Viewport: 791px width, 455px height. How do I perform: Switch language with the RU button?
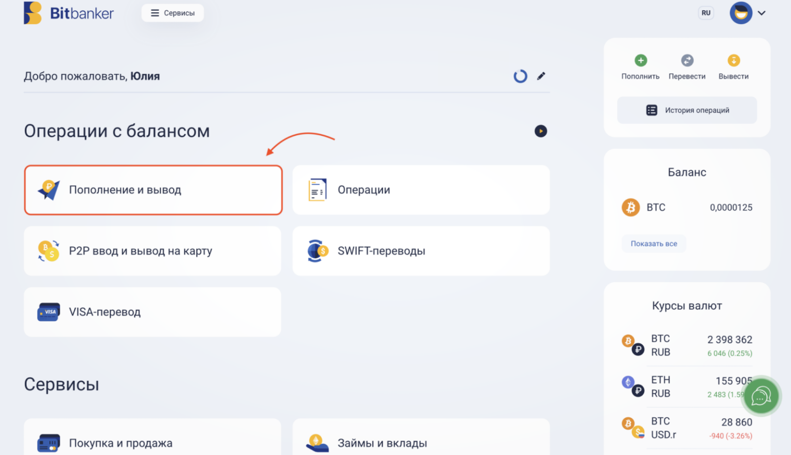(706, 13)
